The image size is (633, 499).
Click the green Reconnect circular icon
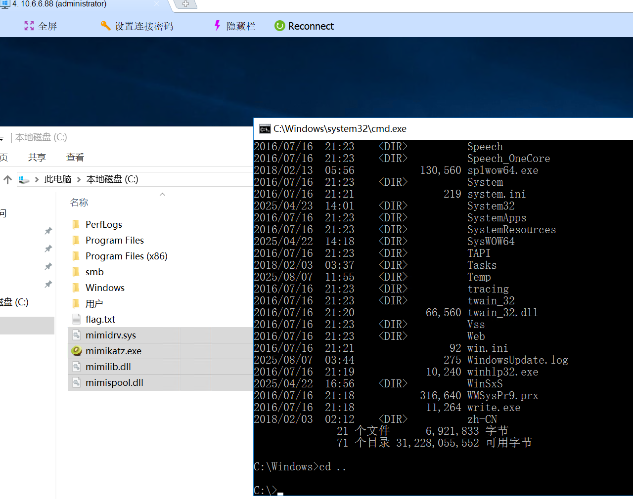click(280, 26)
